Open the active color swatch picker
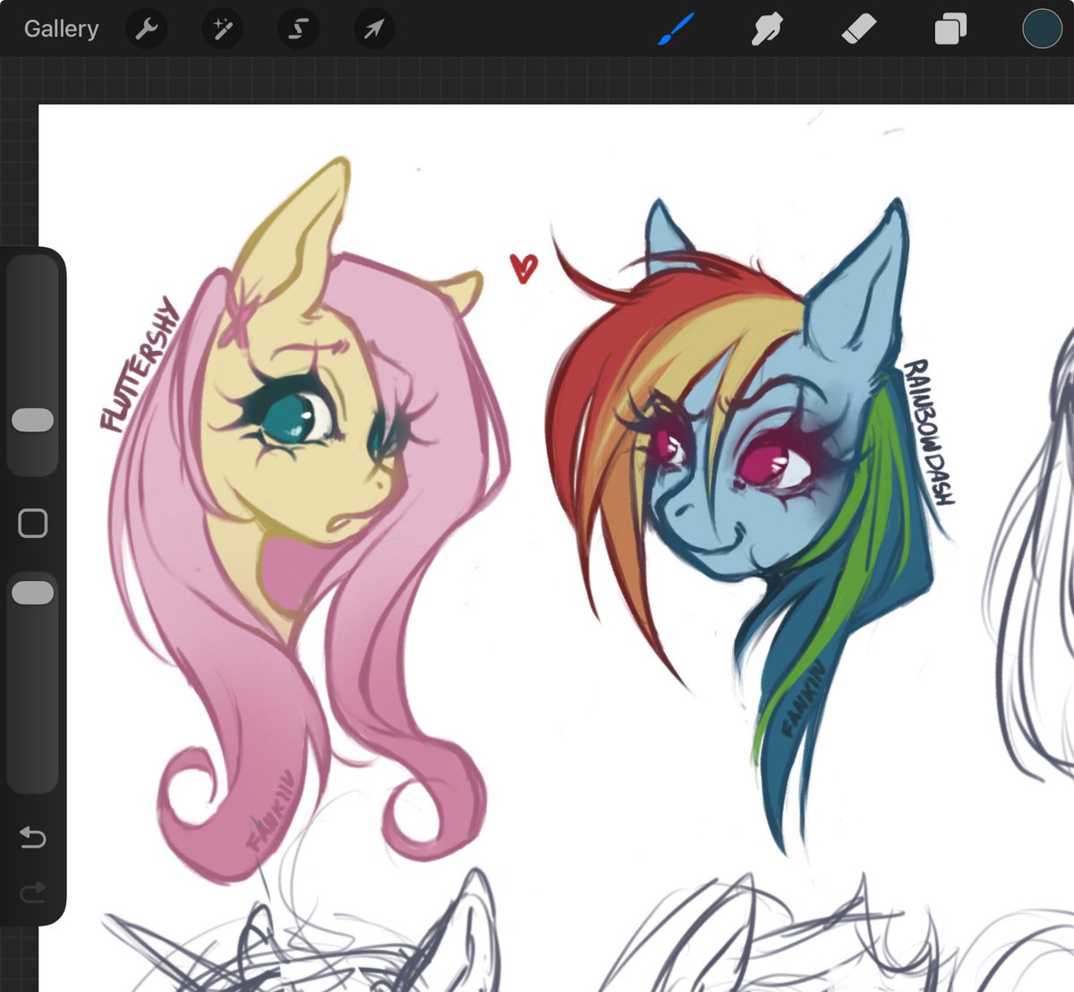 coord(1042,29)
